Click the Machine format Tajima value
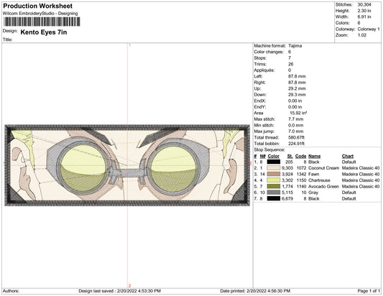 click(295, 46)
